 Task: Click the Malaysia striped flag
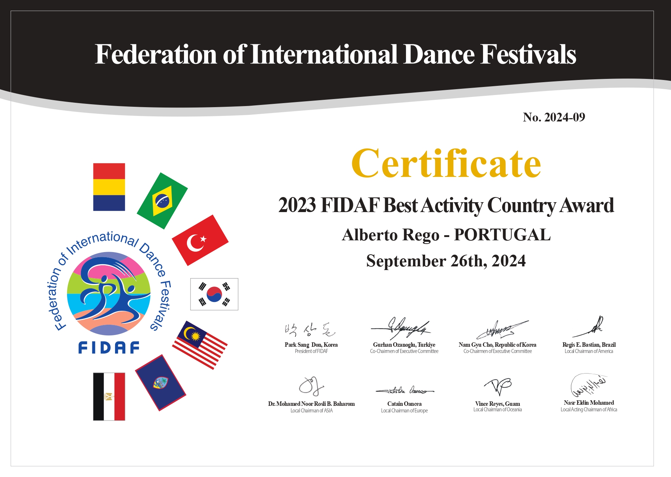coord(200,345)
